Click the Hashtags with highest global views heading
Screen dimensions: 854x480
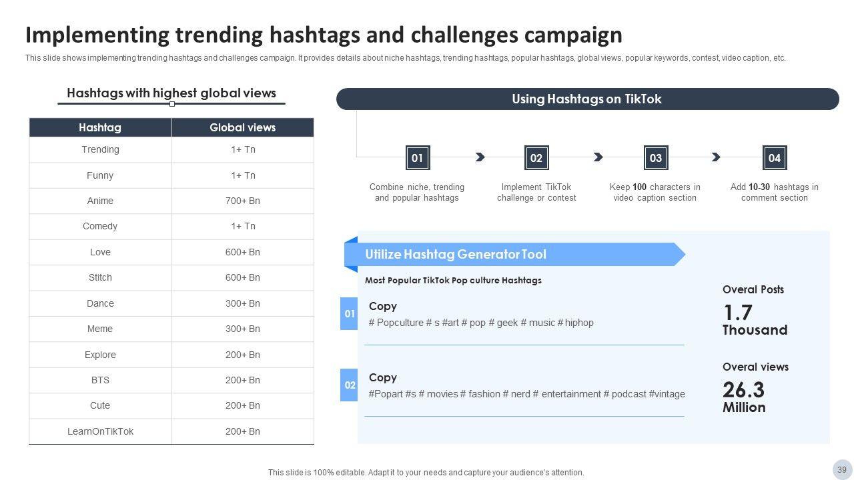pyautogui.click(x=171, y=93)
